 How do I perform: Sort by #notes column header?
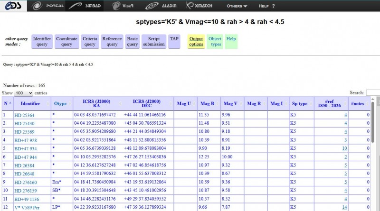point(359,103)
